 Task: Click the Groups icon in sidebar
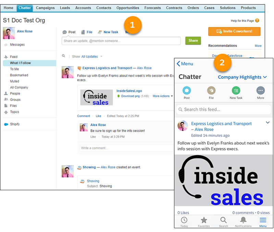(6, 99)
